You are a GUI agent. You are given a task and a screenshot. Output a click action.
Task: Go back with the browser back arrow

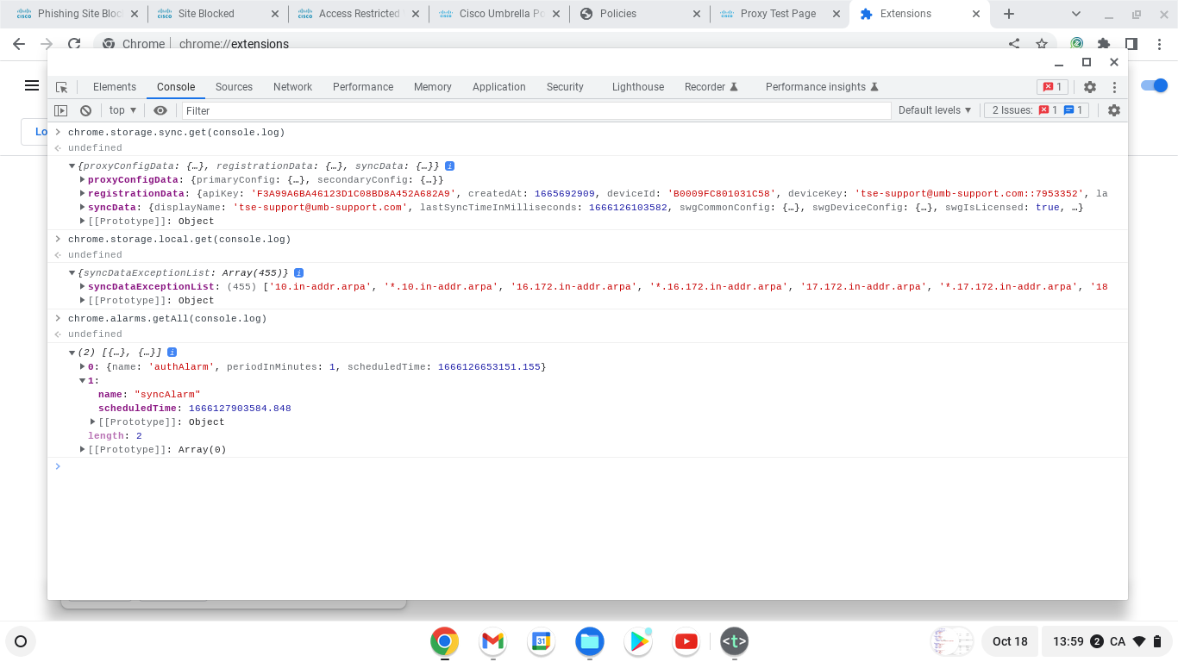pyautogui.click(x=19, y=44)
